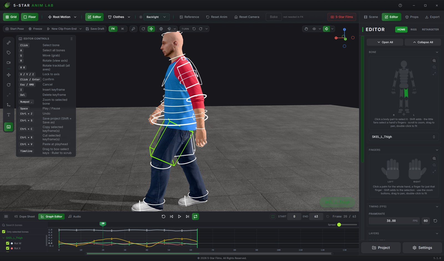Uncheck the Rot W curve checkbox
The height and width of the screenshot is (261, 444).
pyautogui.click(x=7, y=243)
